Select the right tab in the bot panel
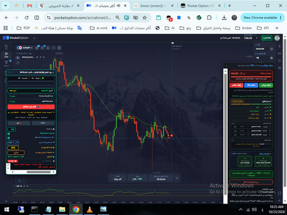287x215 pixels. 43,123
